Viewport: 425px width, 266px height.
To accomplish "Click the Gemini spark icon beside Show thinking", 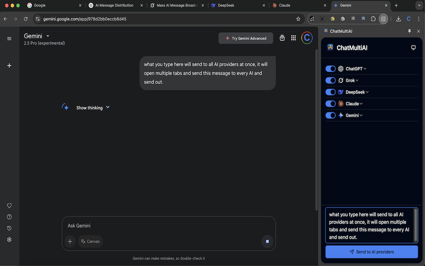I will click(x=65, y=107).
